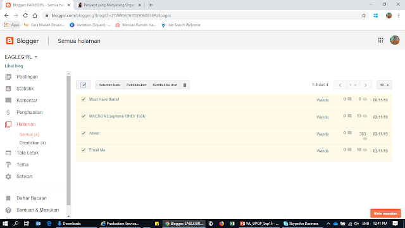Filter pages by Diterbitkan (4)
Image resolution: width=405 pixels, height=228 pixels.
[32, 142]
